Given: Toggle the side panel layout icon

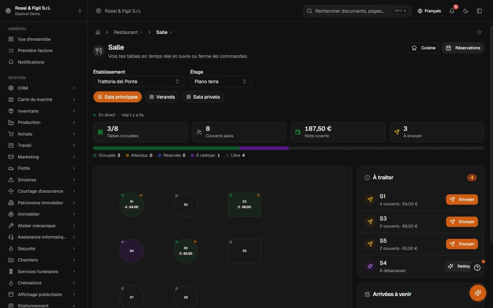Looking at the screenshot, I should pyautogui.click(x=479, y=11).
